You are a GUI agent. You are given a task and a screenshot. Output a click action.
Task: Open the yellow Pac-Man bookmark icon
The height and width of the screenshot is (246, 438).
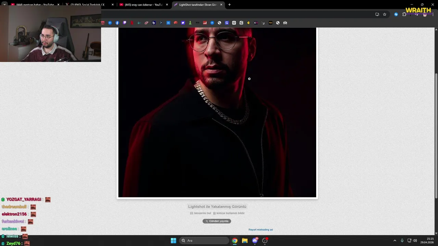(x=248, y=23)
